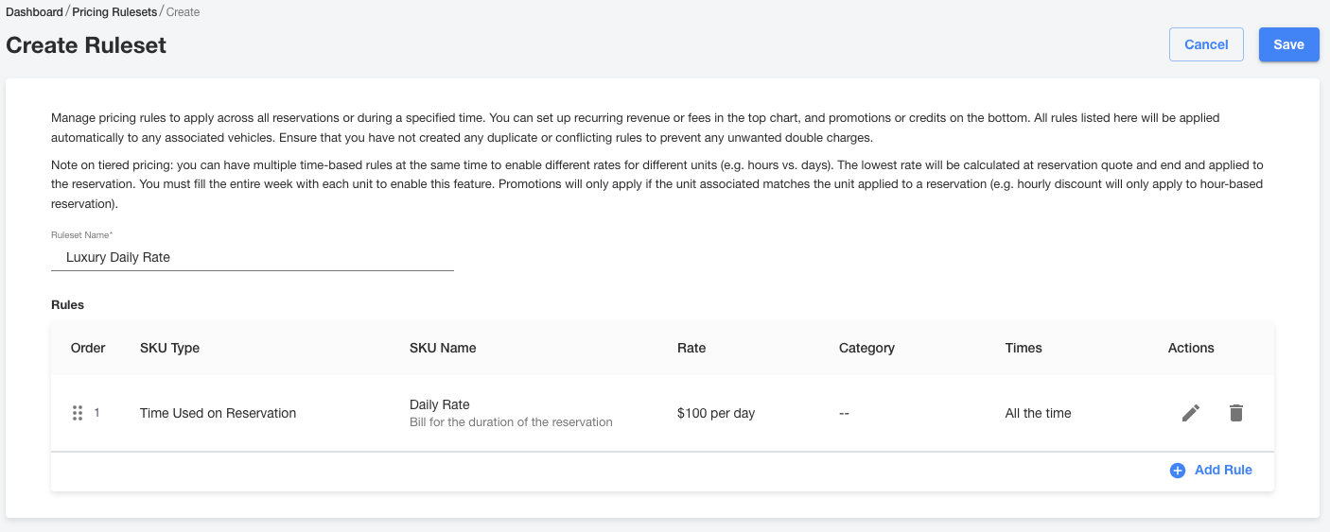Click the drag handle dots for rule 1
Viewport: 1330px width, 532px height.
point(78,413)
